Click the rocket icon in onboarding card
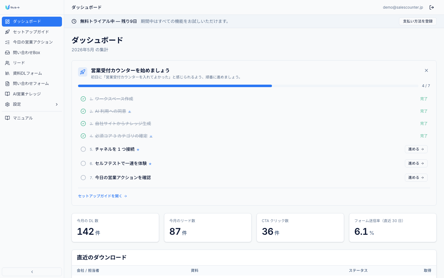444x278 pixels. pyautogui.click(x=83, y=72)
